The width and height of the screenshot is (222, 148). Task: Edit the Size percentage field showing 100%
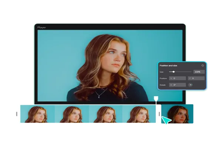click(199, 72)
